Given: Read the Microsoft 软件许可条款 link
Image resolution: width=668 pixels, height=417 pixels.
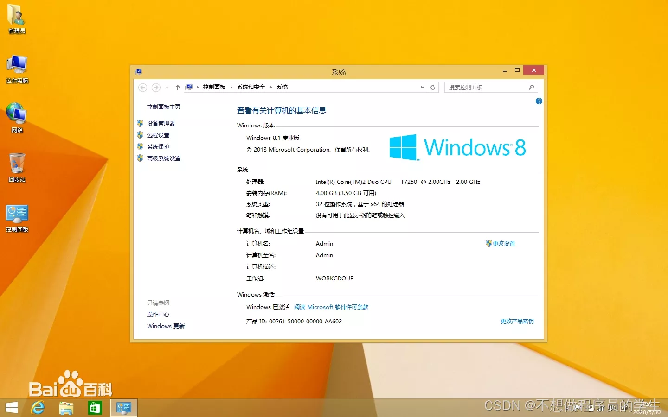Looking at the screenshot, I should [x=331, y=307].
